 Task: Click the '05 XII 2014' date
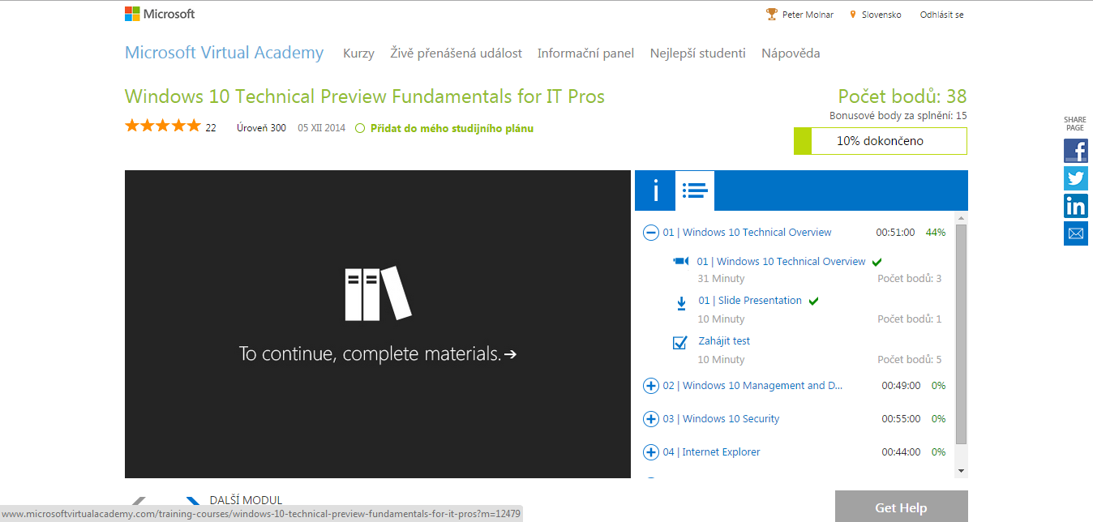tap(322, 128)
